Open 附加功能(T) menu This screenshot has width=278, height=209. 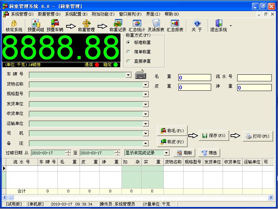[103, 14]
